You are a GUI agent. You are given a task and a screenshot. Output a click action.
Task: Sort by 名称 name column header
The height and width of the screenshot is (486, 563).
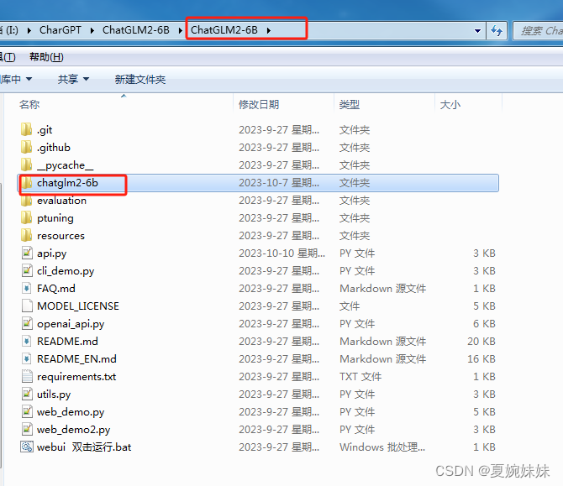pyautogui.click(x=29, y=104)
